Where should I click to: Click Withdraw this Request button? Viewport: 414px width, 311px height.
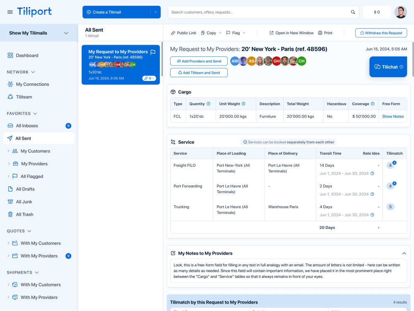[x=381, y=33]
